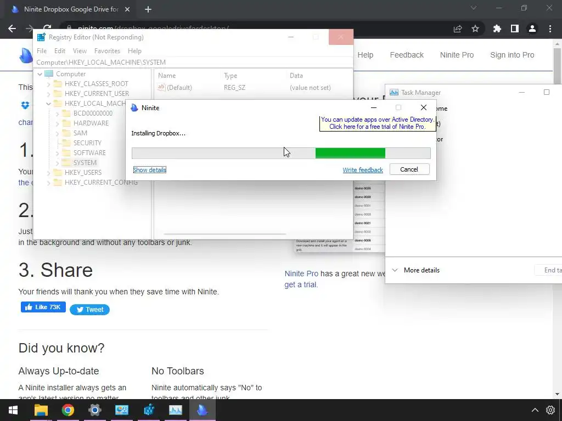The height and width of the screenshot is (421, 562).
Task: Open Ninite Pro nav link
Action: pyautogui.click(x=457, y=55)
